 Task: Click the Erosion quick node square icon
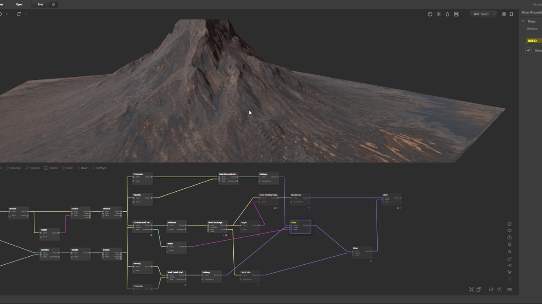pyautogui.click(x=46, y=168)
